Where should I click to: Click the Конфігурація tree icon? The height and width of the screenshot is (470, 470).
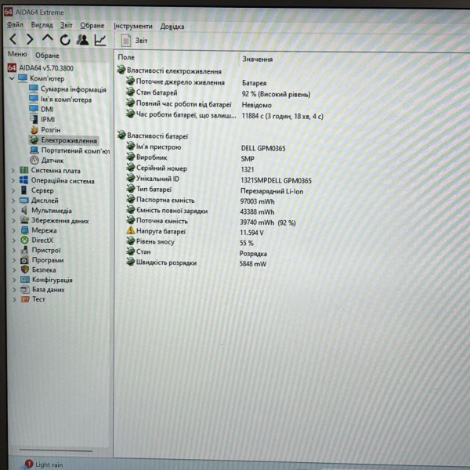tap(24, 280)
